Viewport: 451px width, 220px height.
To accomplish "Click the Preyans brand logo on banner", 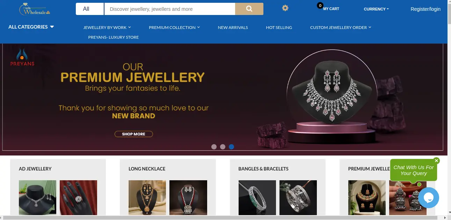I will coord(22,57).
